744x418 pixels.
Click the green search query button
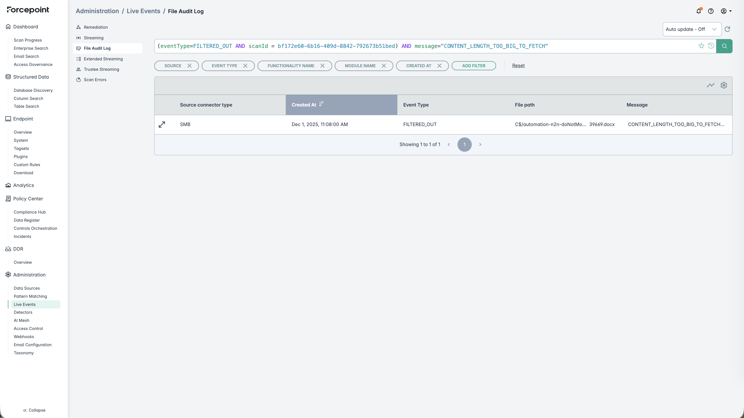(724, 46)
